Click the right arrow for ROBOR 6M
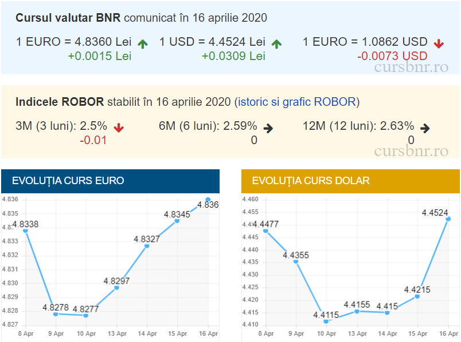The image size is (461, 342). [x=268, y=128]
